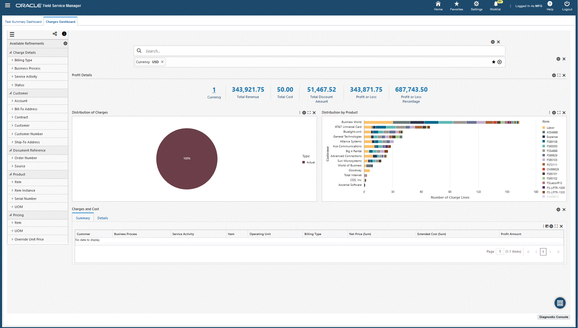Open the main navigation hamburger menu
Image resolution: width=578 pixels, height=328 pixels.
8,5
